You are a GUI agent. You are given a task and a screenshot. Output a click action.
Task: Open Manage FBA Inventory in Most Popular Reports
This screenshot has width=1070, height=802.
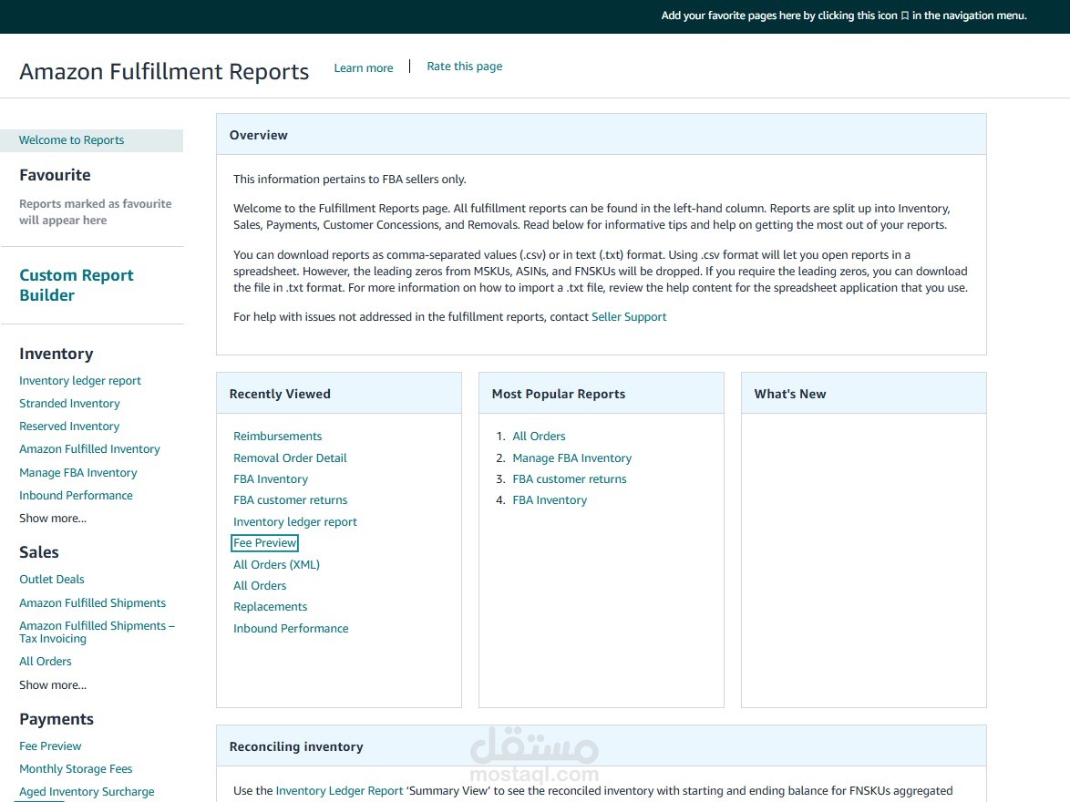tap(571, 458)
